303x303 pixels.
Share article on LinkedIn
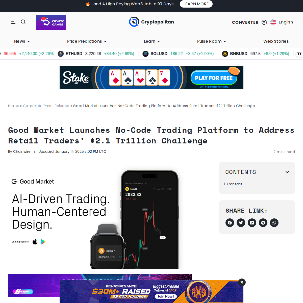(252, 223)
